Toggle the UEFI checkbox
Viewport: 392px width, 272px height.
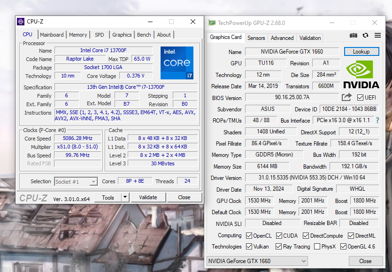click(360, 97)
